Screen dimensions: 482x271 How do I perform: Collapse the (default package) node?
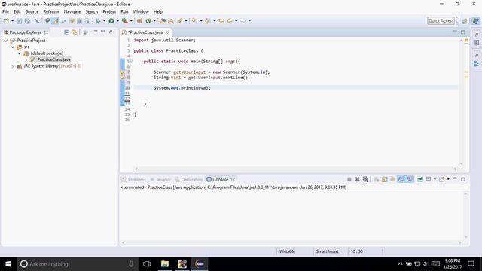(20, 53)
